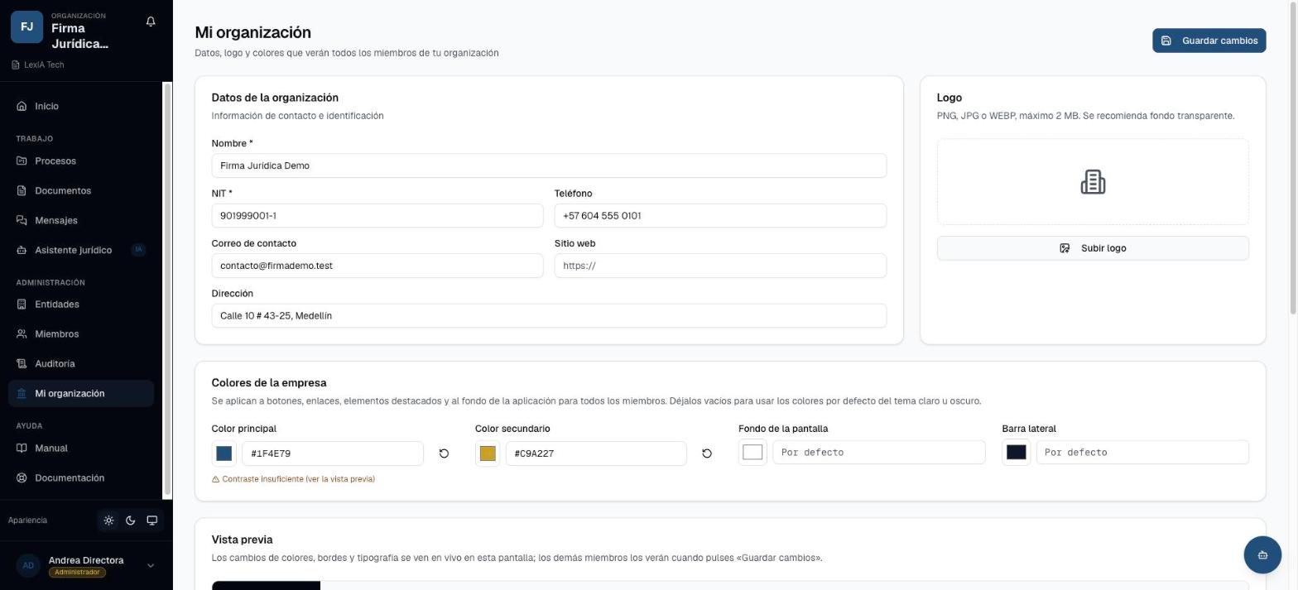Click the NIT input field
The image size is (1298, 590).
click(x=377, y=216)
